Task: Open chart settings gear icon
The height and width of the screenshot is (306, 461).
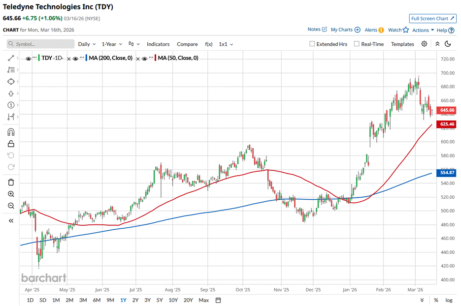Action: (424, 44)
